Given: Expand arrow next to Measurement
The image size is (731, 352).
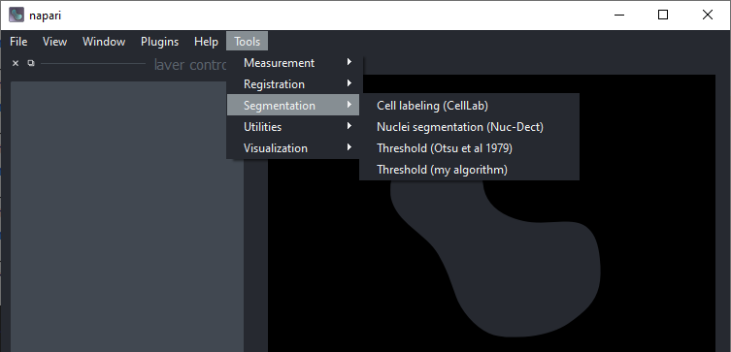Looking at the screenshot, I should [x=349, y=62].
